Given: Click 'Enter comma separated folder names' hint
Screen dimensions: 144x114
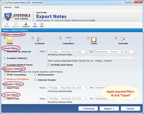Looking at the screenshot, I should [x=80, y=61].
